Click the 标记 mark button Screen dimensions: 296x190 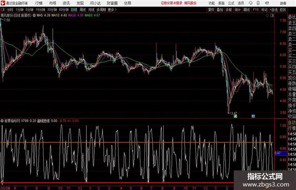pyautogui.click(x=264, y=10)
